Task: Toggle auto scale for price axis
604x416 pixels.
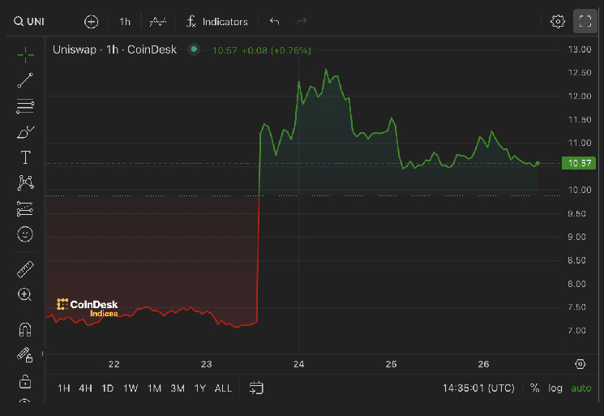Action: [x=580, y=388]
